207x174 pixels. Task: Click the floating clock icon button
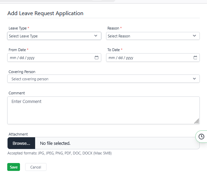coord(201,137)
